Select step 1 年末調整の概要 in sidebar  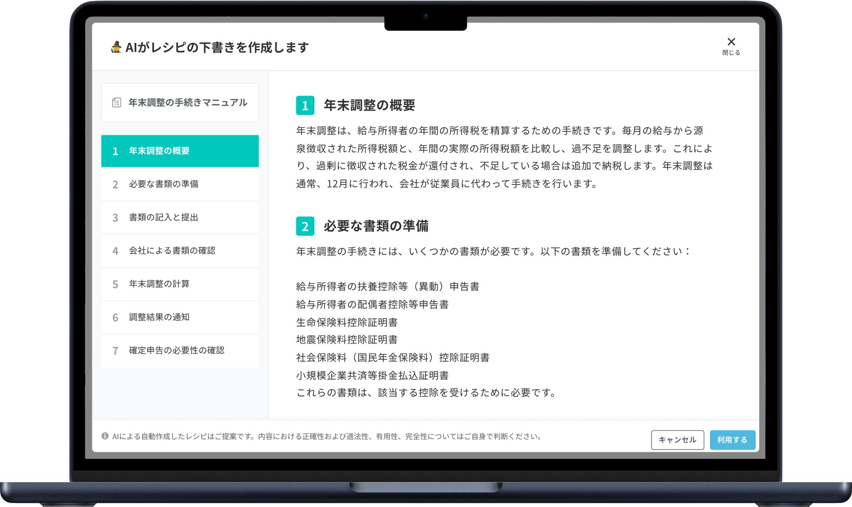coord(180,151)
